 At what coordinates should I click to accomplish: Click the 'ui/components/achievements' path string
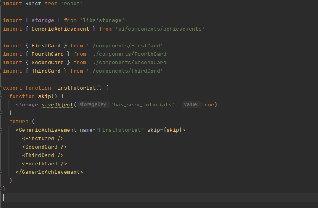(x=160, y=29)
